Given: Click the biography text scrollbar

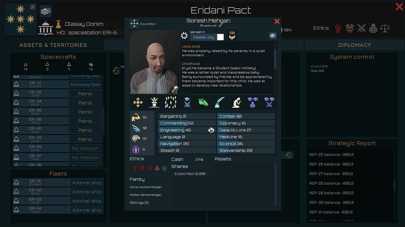Looking at the screenshot, I should [x=275, y=57].
